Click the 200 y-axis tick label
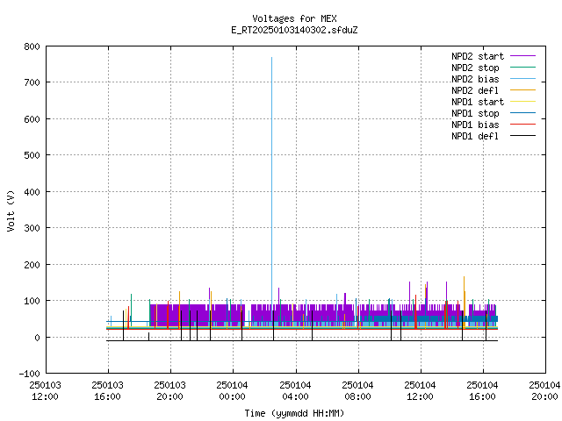Screen dimensions: 562x421 tap(32, 265)
